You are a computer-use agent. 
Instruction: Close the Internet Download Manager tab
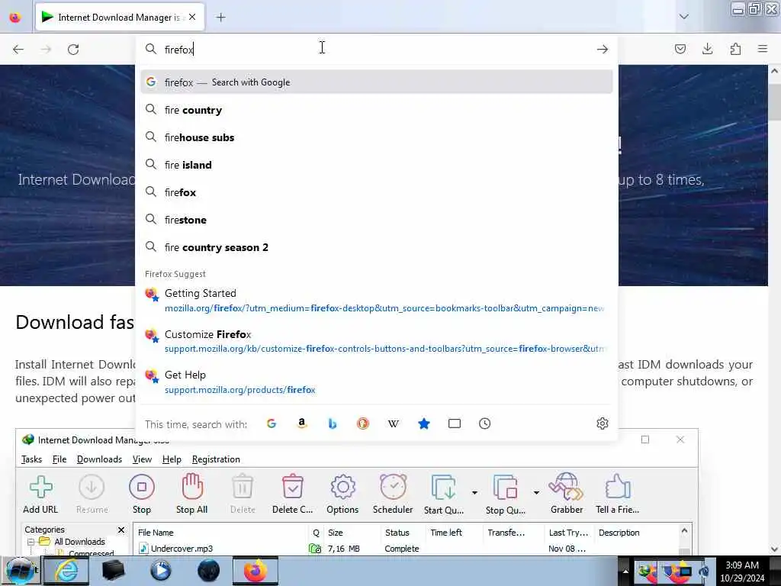[x=192, y=18]
